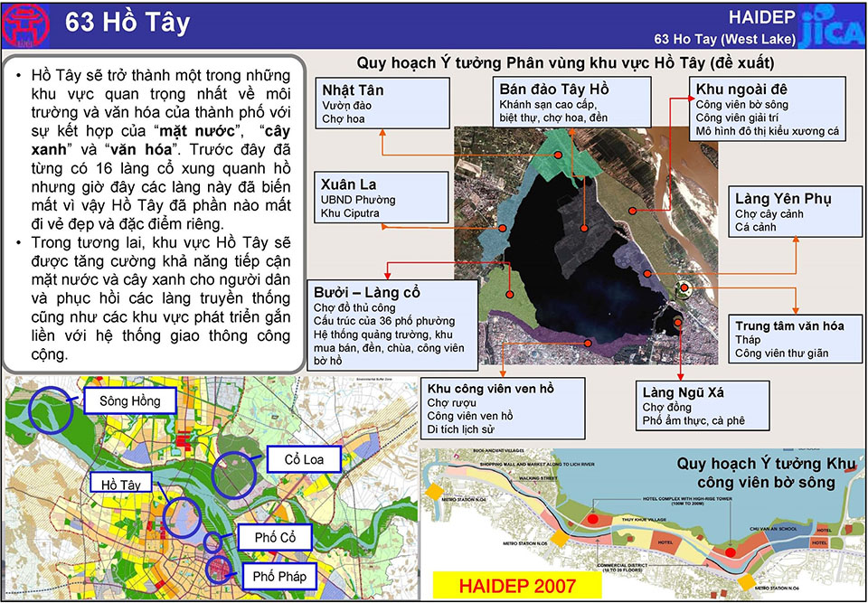Click the line "Chợ cây cảnh"
This screenshot has width=868, height=603.
pos(769,213)
